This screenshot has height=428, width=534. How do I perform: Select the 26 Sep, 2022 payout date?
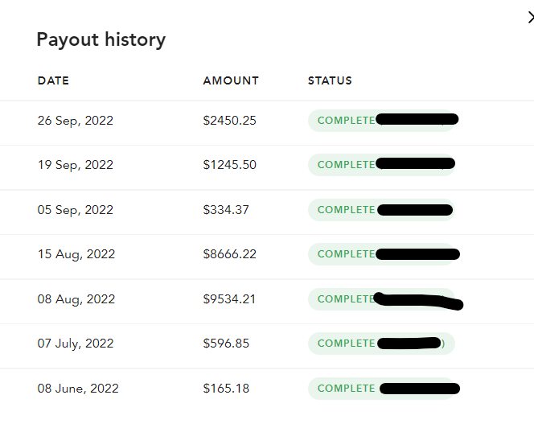coord(76,121)
